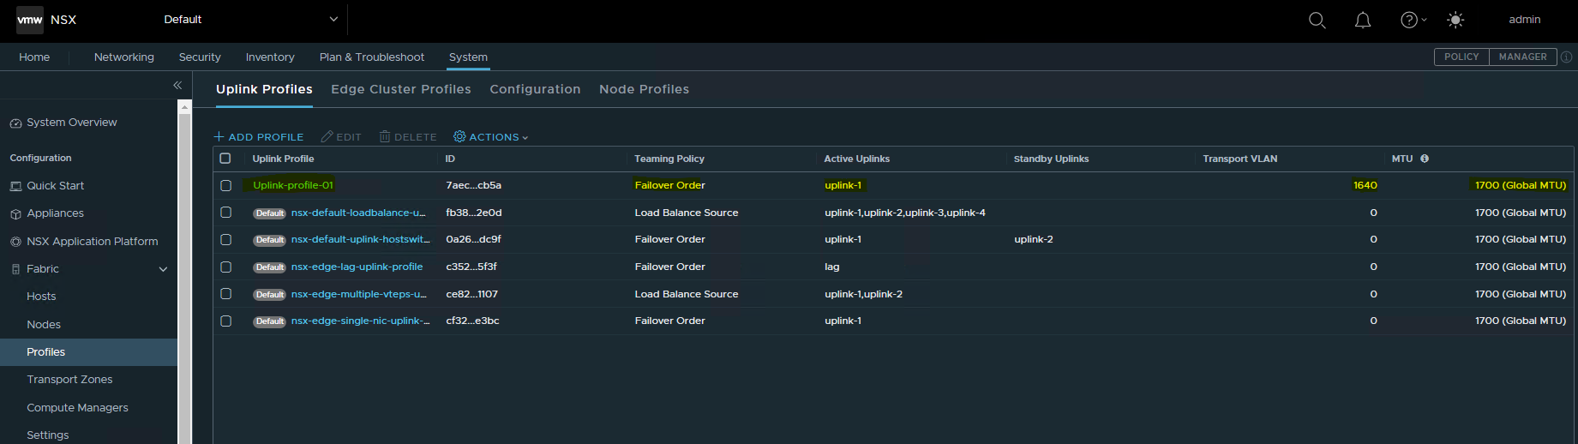Open nsx-default-uplink-hostswitch profile link
Image resolution: width=1578 pixels, height=444 pixels.
[x=360, y=239]
